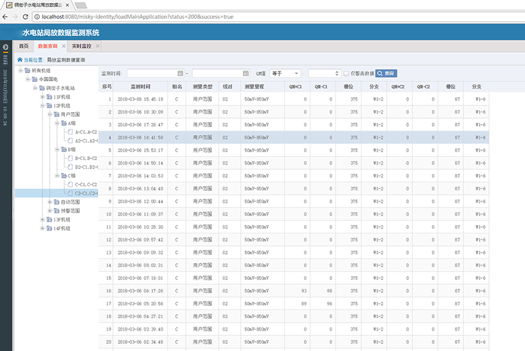Viewport: 525px width, 351px height.
Task: Switch to the 实时监控 tab
Action: [x=81, y=47]
